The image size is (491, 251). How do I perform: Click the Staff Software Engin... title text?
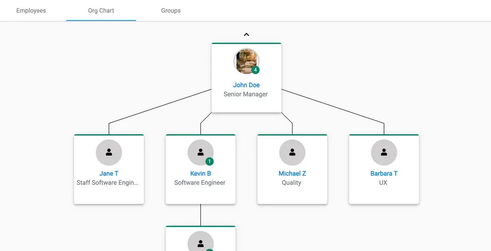(108, 182)
